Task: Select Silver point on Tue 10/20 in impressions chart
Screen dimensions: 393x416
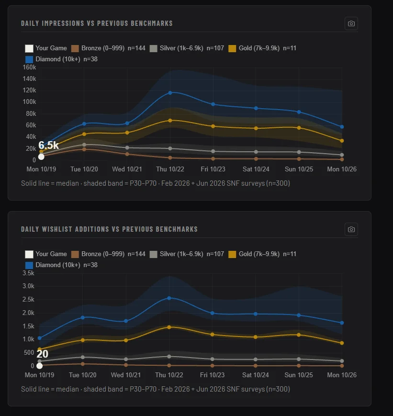Action: [x=84, y=145]
